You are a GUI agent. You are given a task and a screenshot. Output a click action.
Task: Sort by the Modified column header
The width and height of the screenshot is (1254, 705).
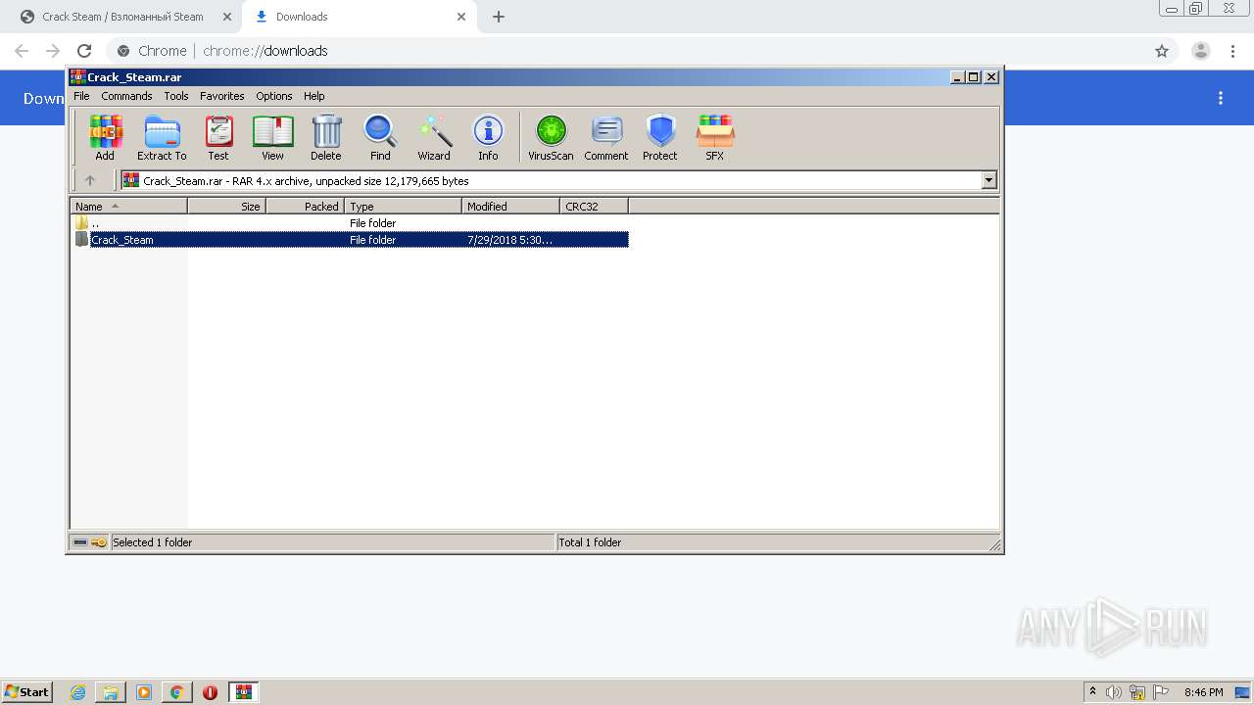[510, 206]
